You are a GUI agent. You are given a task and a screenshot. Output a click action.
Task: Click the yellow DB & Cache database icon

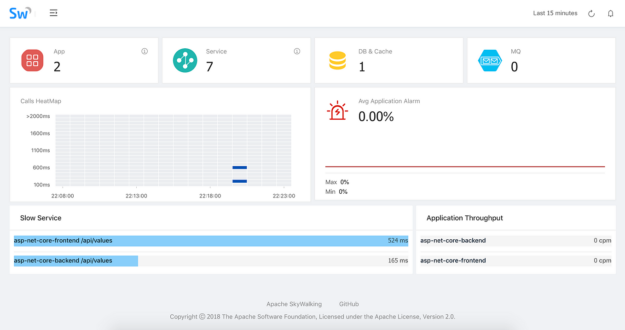click(337, 61)
